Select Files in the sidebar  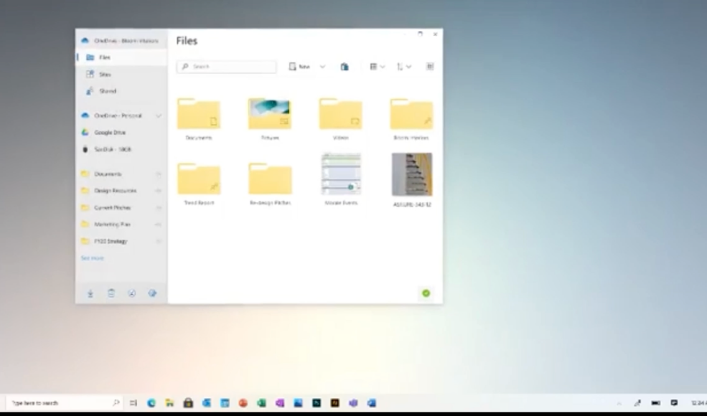[104, 57]
